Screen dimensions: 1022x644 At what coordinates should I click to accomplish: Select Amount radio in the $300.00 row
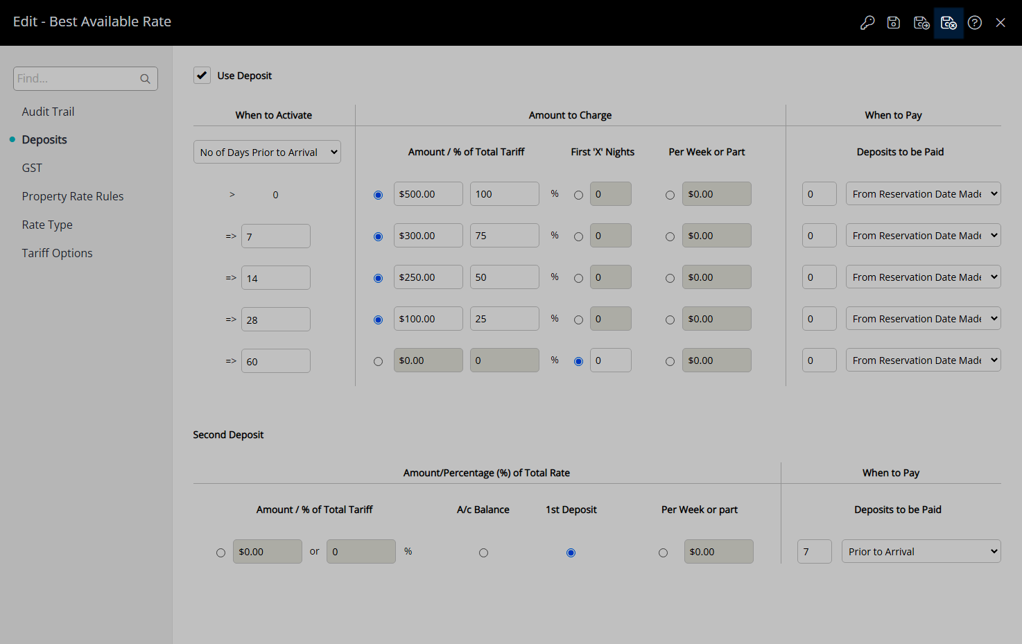tap(378, 237)
